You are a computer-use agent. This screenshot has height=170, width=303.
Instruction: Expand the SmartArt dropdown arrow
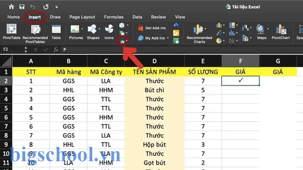127,33
